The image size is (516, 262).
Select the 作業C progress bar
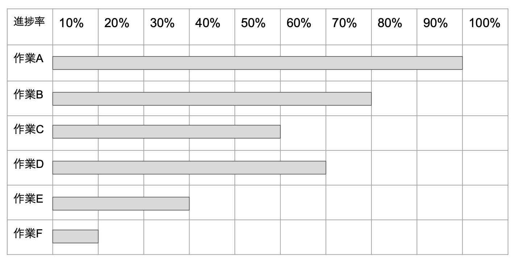[x=166, y=132]
